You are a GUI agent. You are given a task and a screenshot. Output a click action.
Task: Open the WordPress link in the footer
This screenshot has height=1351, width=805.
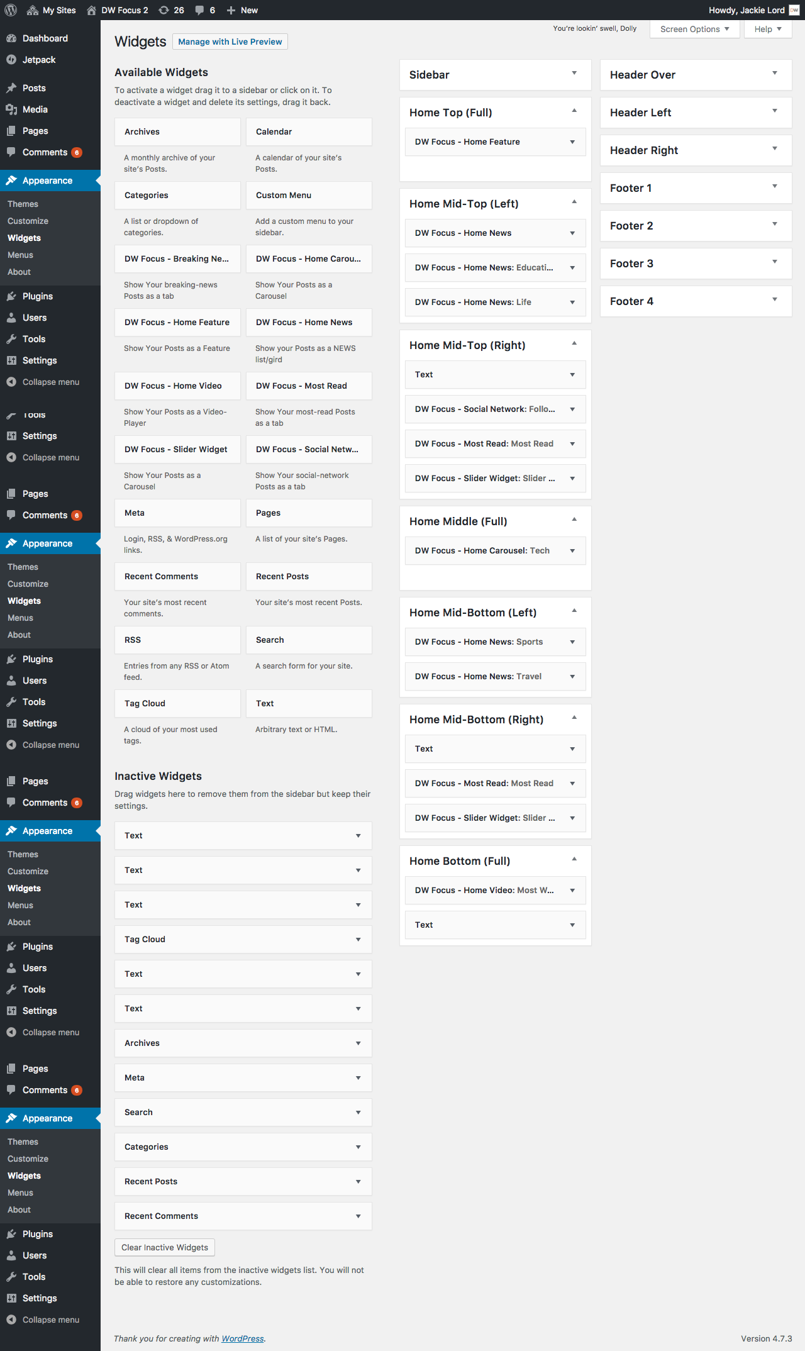click(x=243, y=1338)
